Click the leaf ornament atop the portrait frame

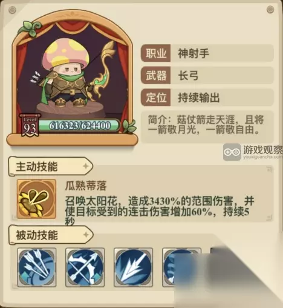(30, 28)
